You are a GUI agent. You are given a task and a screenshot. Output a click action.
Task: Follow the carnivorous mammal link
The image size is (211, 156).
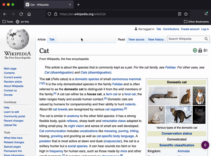point(126,79)
